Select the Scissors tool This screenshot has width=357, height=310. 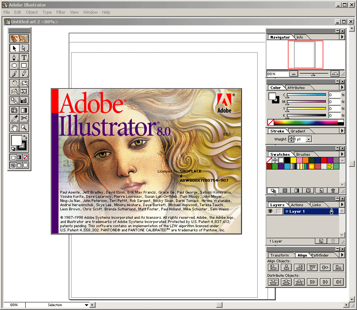[24, 118]
